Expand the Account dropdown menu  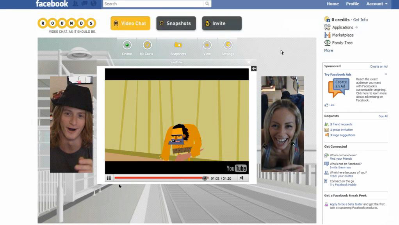pos(377,4)
